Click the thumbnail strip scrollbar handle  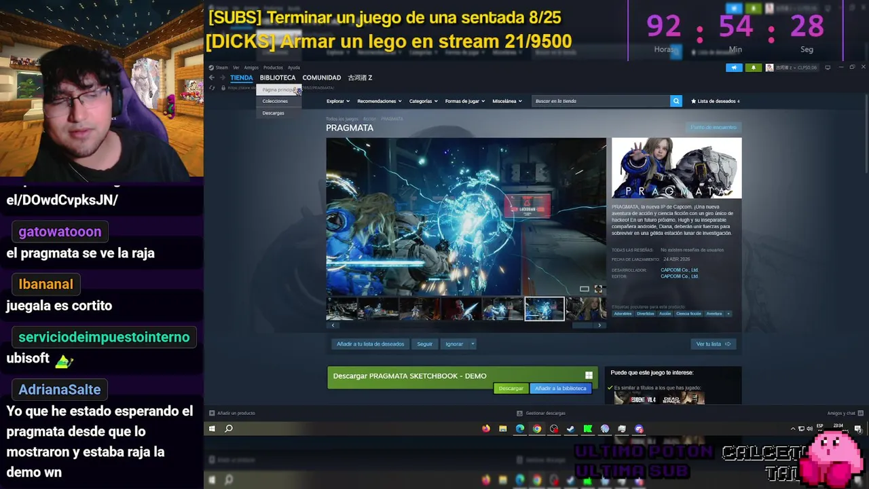(x=582, y=325)
